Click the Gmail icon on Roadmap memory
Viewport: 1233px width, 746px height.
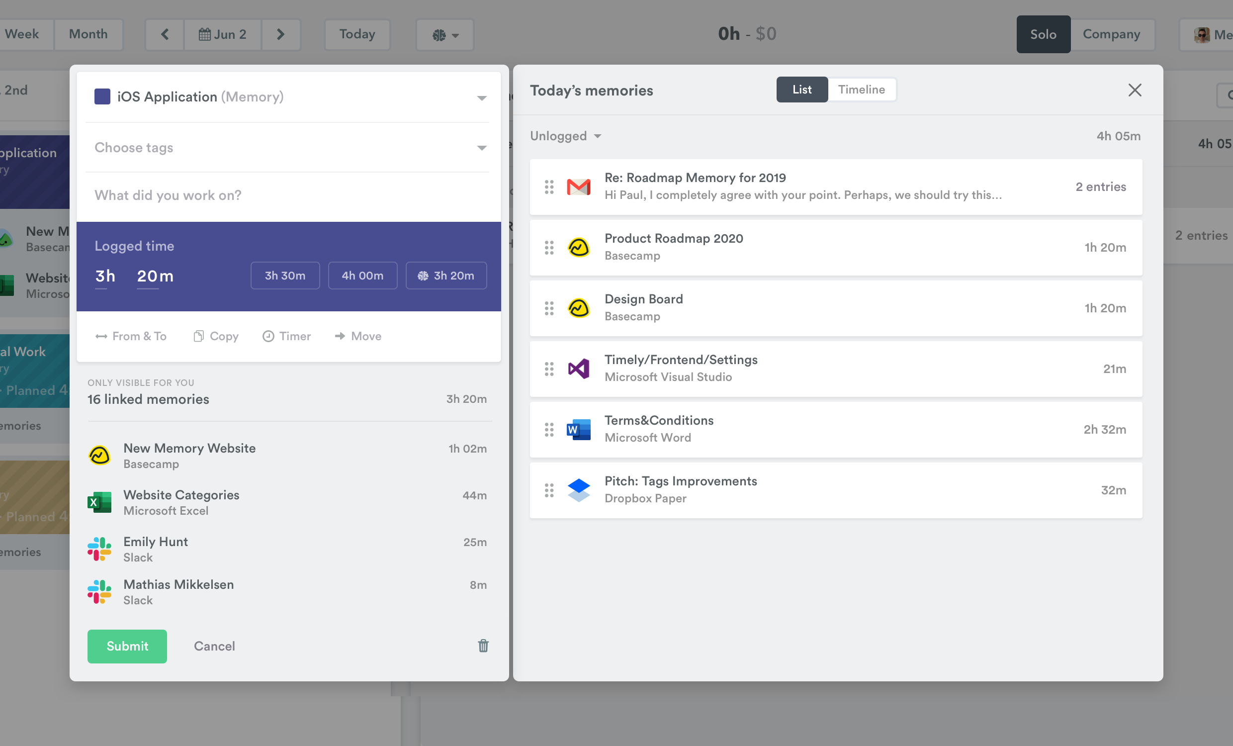(x=579, y=187)
